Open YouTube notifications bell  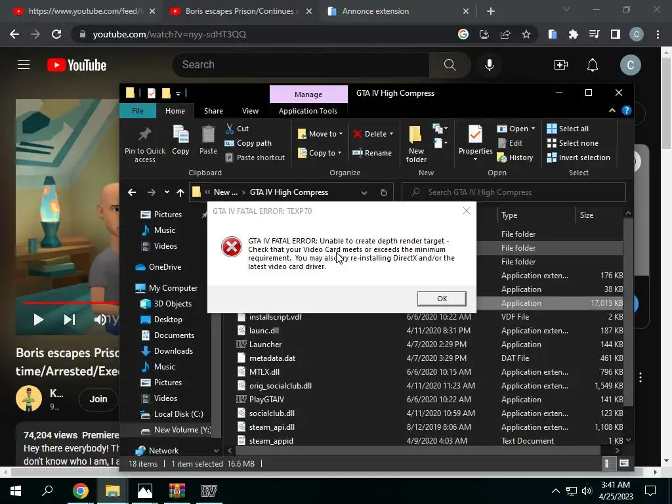click(593, 65)
